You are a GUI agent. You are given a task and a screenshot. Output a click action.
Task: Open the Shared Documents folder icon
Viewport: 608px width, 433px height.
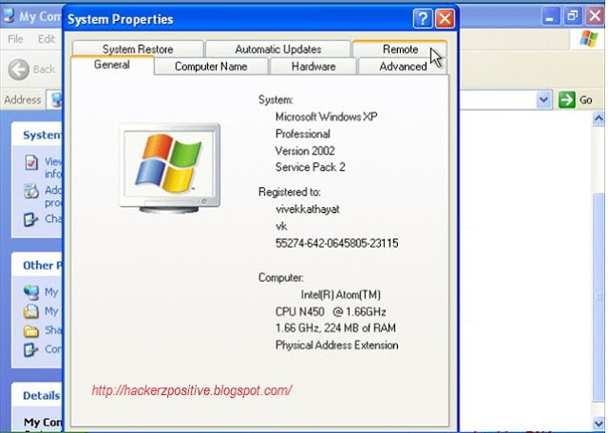[31, 330]
